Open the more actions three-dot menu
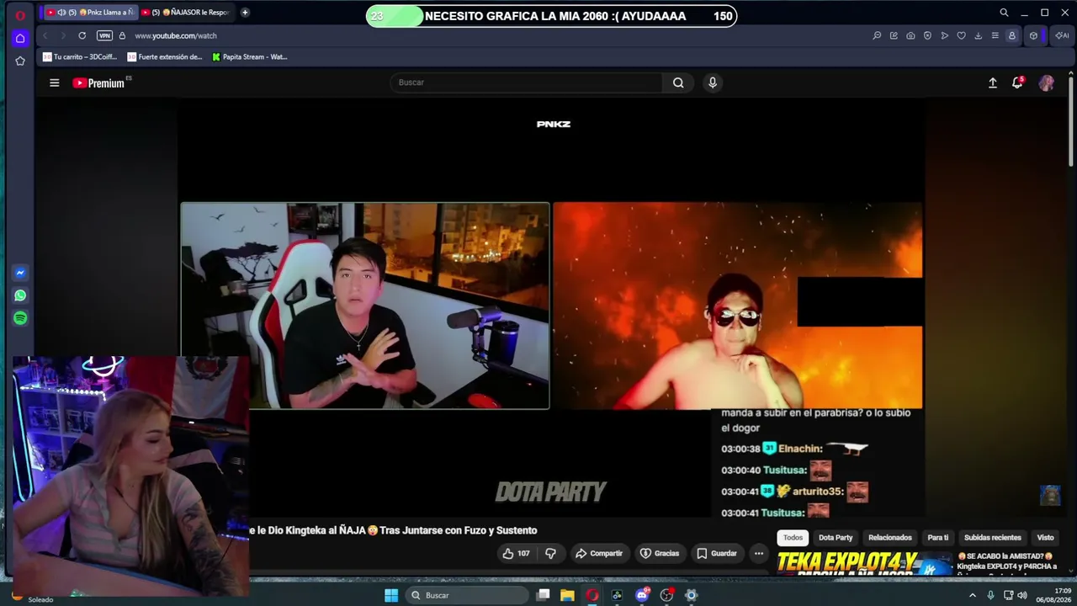1077x606 pixels. click(x=759, y=553)
